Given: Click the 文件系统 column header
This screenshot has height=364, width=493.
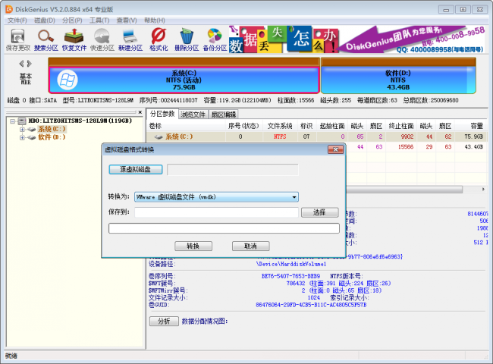Looking at the screenshot, I should [280, 126].
